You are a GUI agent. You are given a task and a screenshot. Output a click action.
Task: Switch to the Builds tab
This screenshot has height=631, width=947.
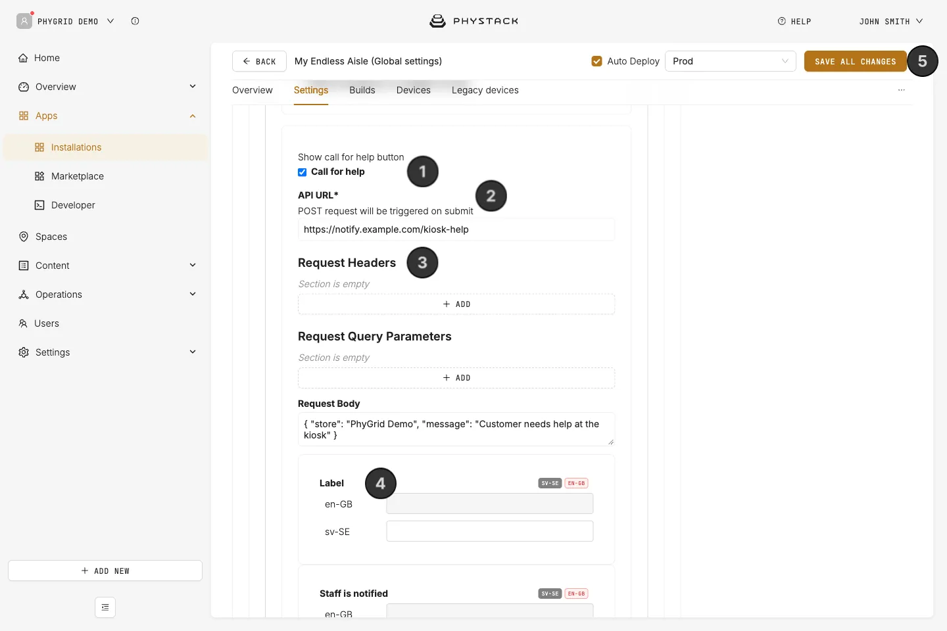click(x=362, y=90)
